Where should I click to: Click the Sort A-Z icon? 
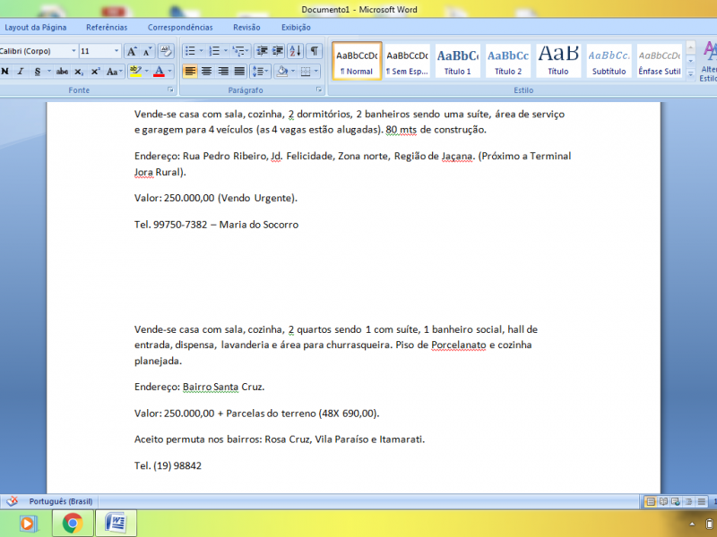pos(296,51)
